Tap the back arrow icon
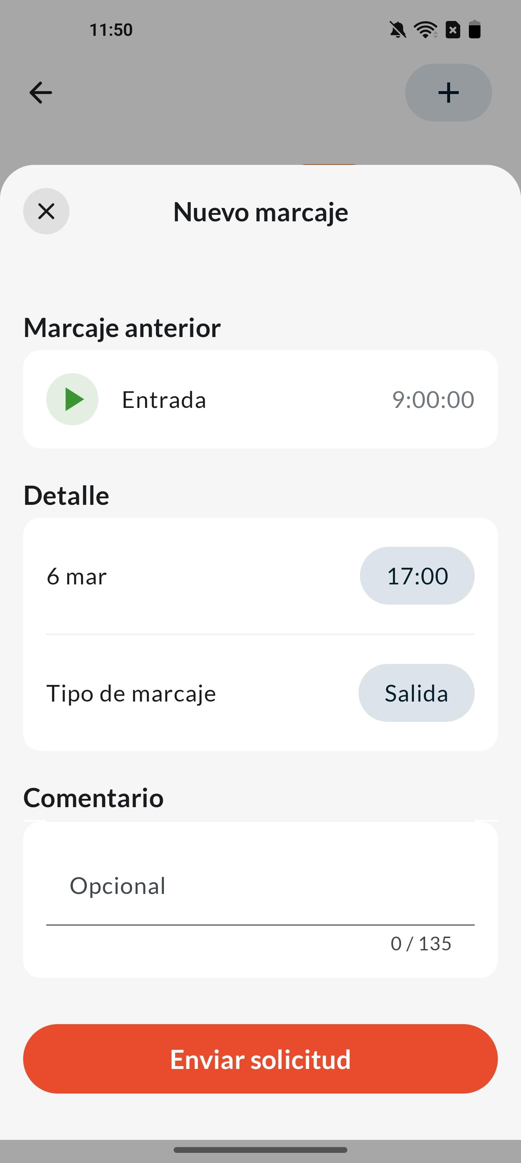521x1163 pixels. click(x=41, y=93)
